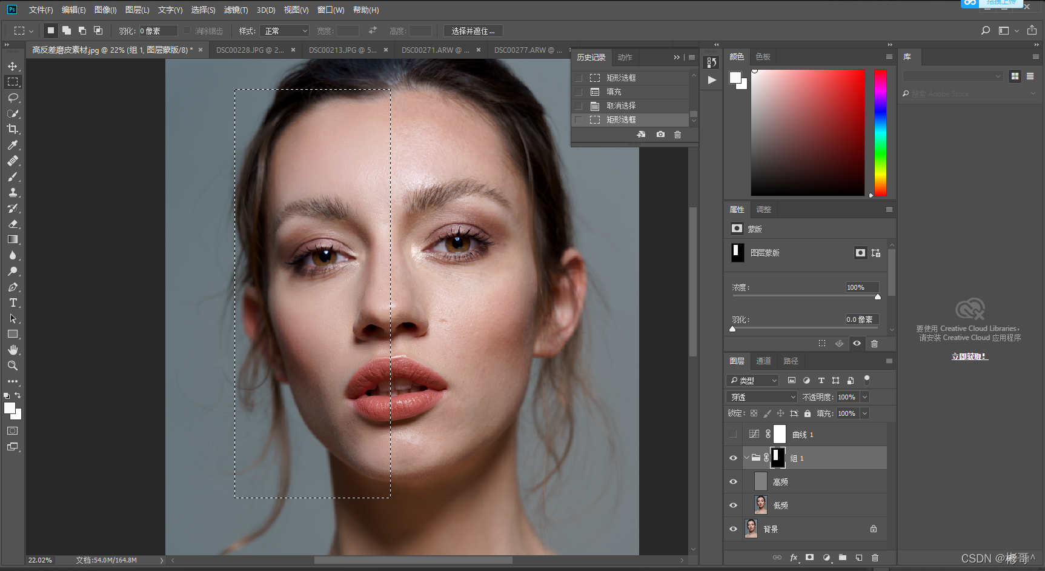
Task: Create a new group folder icon
Action: (x=843, y=558)
